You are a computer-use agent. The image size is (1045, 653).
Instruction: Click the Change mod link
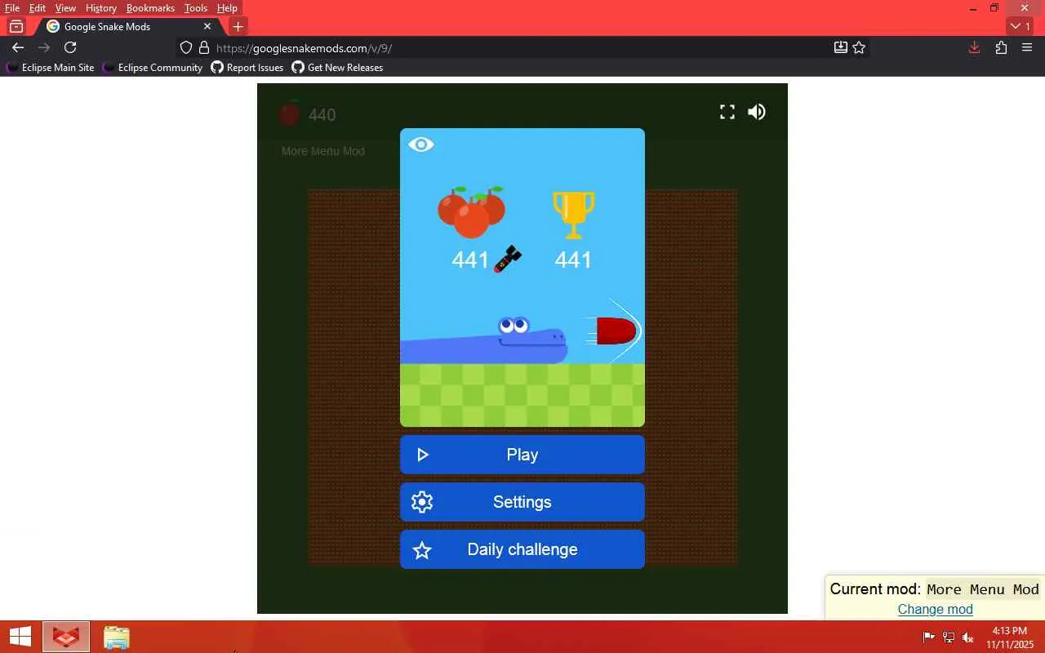coord(936,609)
